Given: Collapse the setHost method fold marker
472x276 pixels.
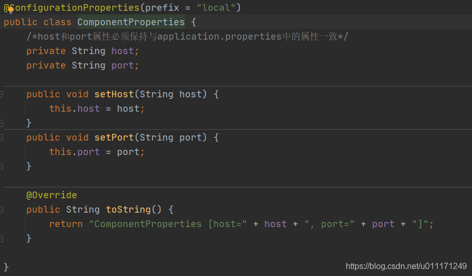Looking at the screenshot, I should click(x=1, y=94).
